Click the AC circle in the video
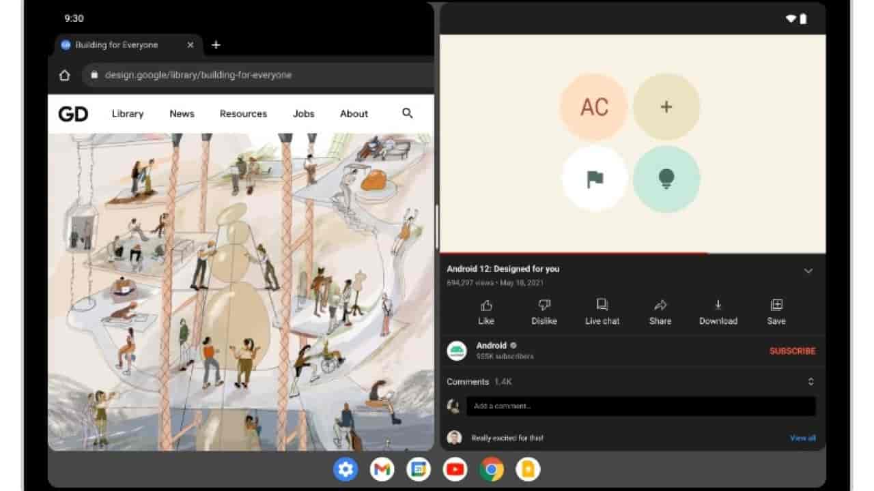 [x=594, y=107]
